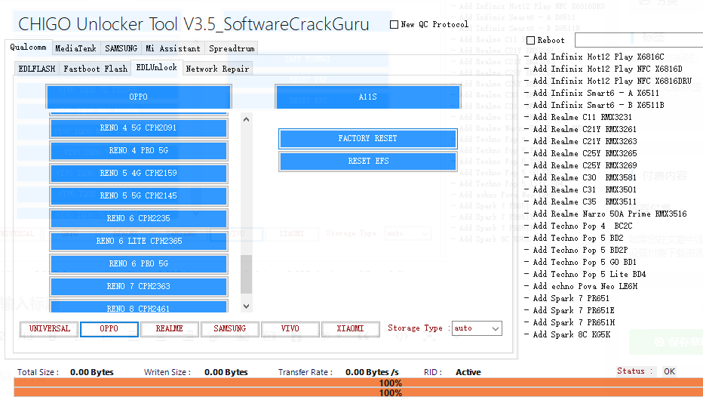Select RENO 4 PRO 5G model
This screenshot has width=703, height=397.
[x=138, y=151]
